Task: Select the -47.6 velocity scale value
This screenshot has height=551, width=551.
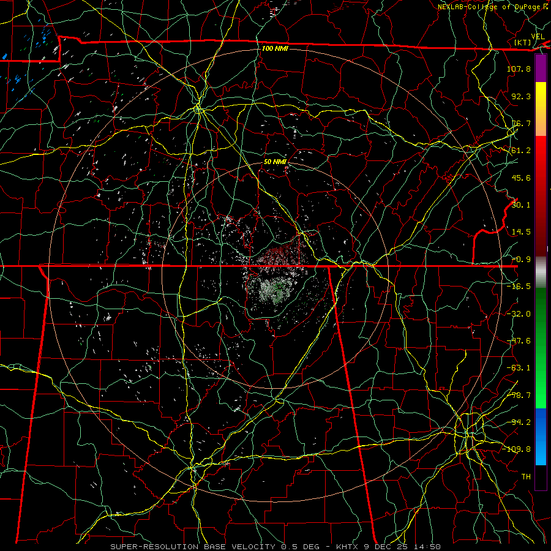Action: [519, 340]
